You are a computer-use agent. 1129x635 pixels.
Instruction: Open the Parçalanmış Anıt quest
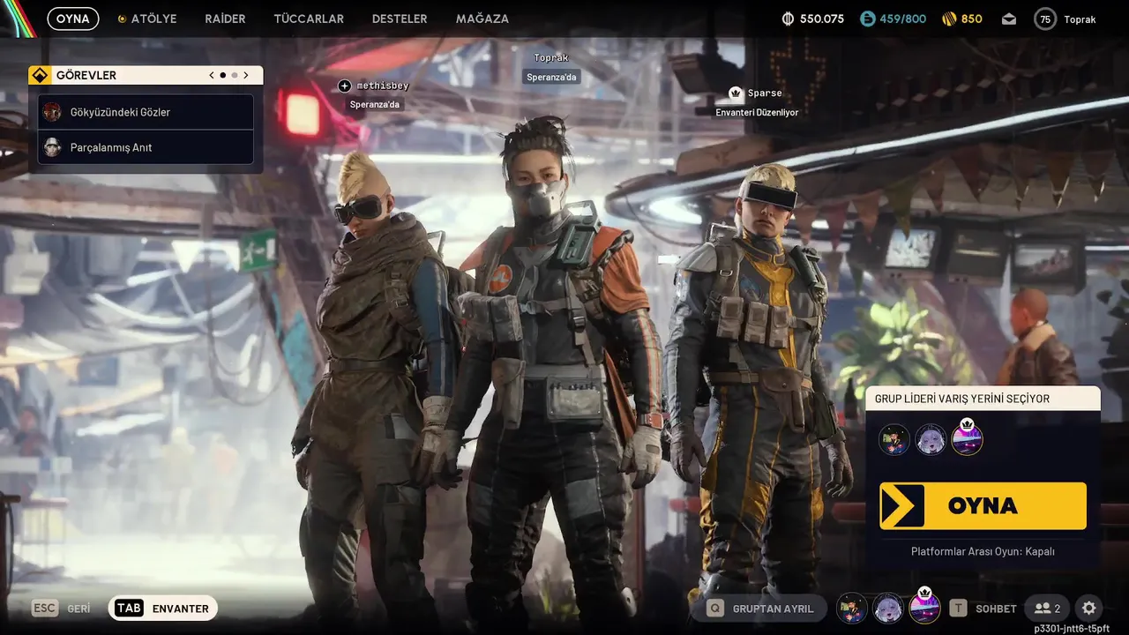coord(146,147)
